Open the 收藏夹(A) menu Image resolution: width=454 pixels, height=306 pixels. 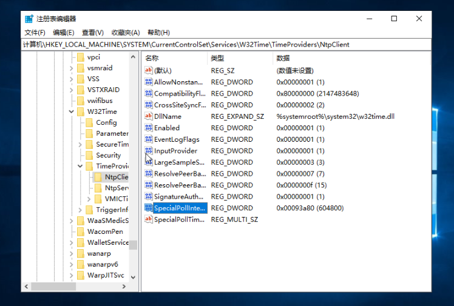pos(126,32)
